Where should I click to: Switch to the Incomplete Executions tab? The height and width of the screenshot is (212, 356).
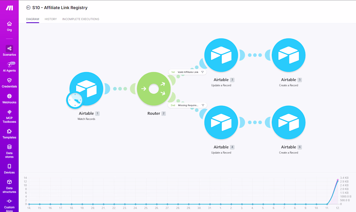point(81,19)
